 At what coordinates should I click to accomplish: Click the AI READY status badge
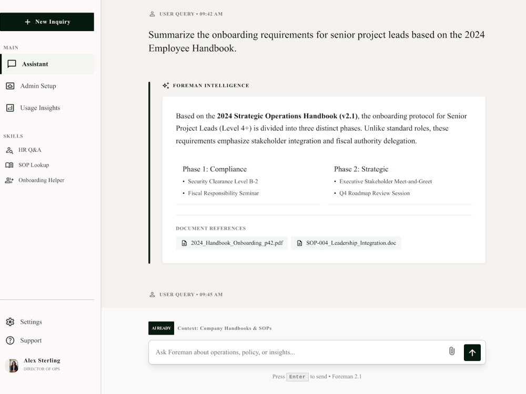tap(161, 328)
